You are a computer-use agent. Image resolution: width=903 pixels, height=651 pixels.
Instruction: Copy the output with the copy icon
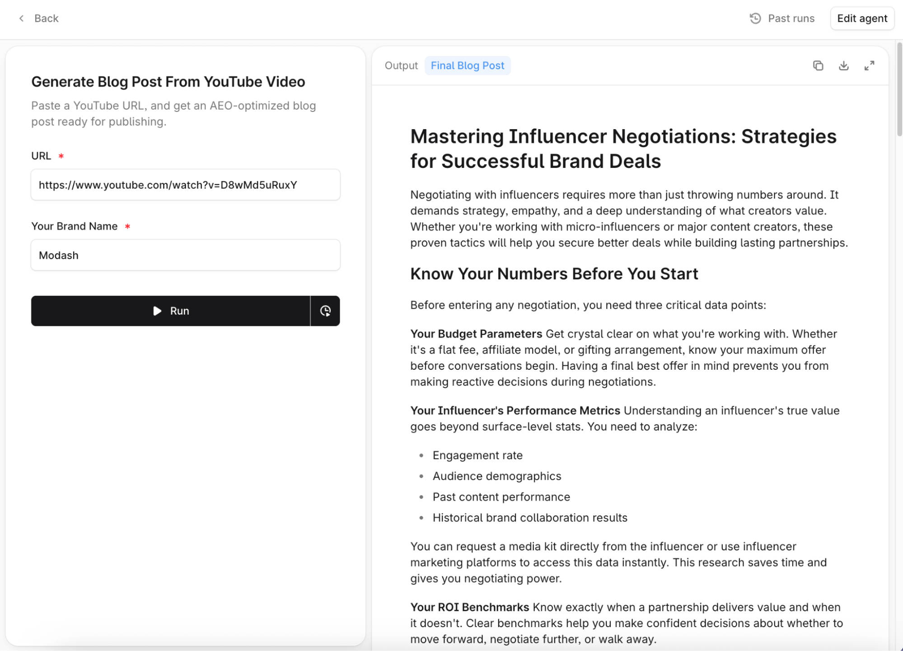[818, 66]
